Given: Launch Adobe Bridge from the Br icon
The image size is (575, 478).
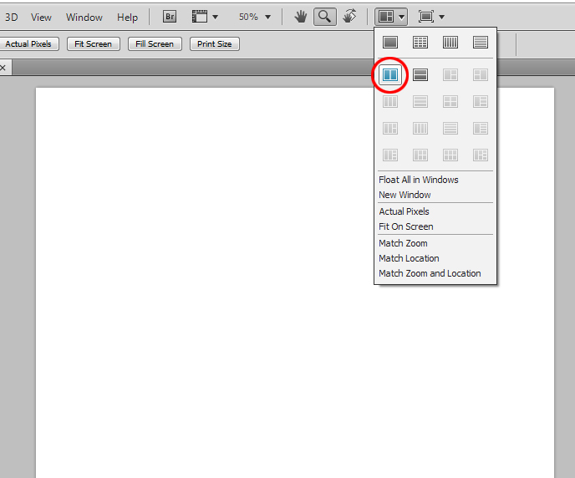Looking at the screenshot, I should click(170, 17).
